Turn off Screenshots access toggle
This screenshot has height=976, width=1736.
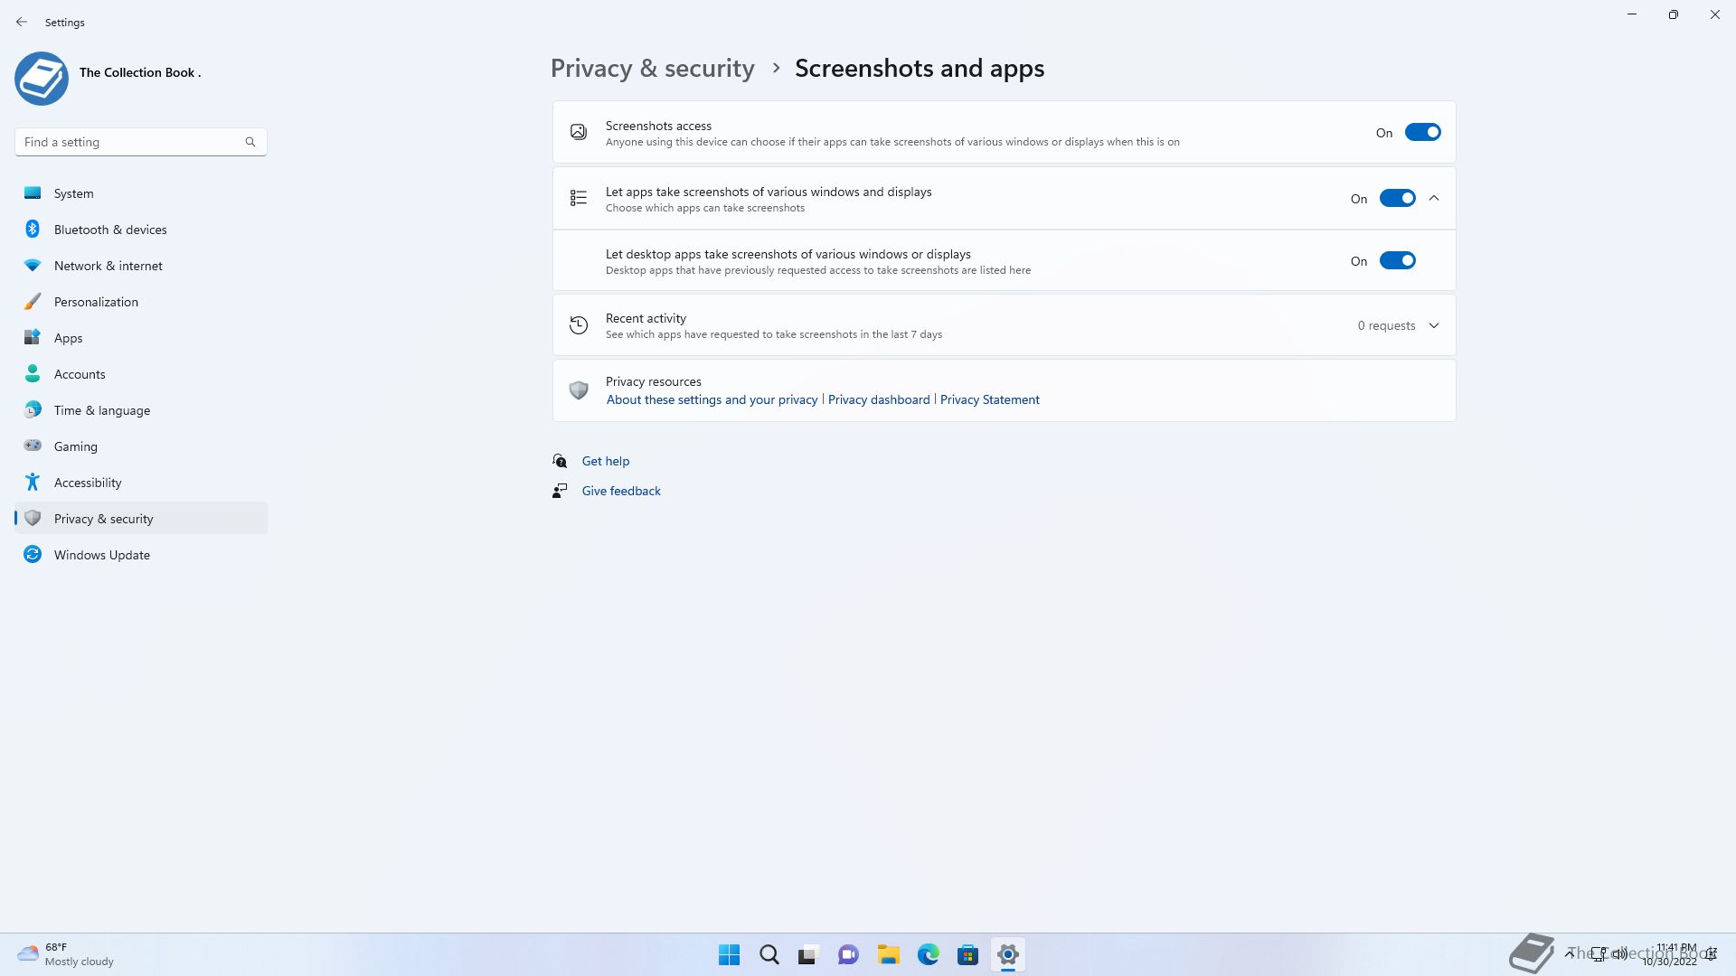click(x=1421, y=133)
